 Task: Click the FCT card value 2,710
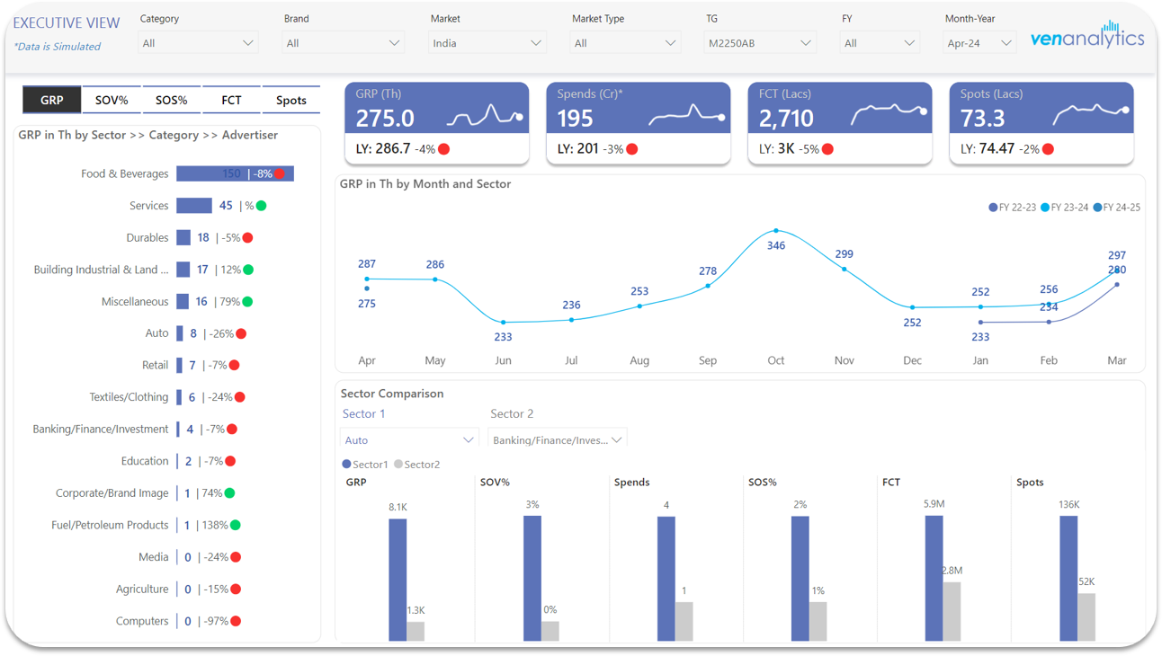(x=786, y=118)
